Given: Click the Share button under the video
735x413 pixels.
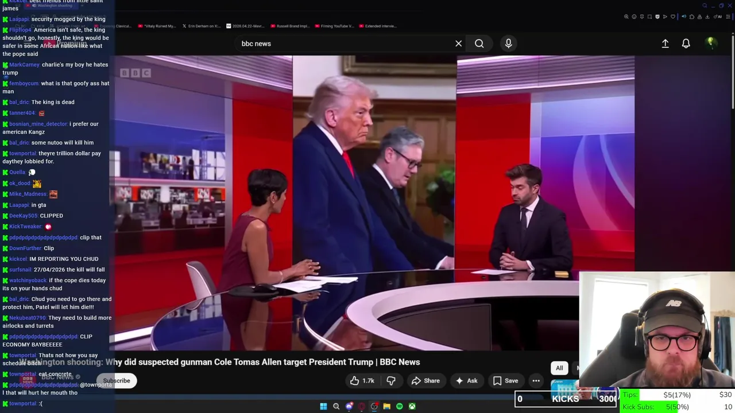Looking at the screenshot, I should tap(425, 381).
